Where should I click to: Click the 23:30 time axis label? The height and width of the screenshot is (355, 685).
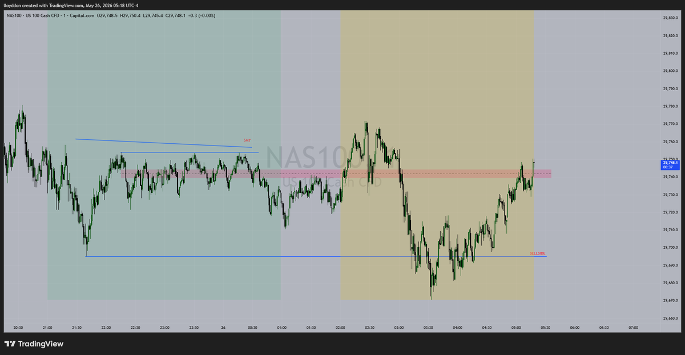click(x=194, y=328)
